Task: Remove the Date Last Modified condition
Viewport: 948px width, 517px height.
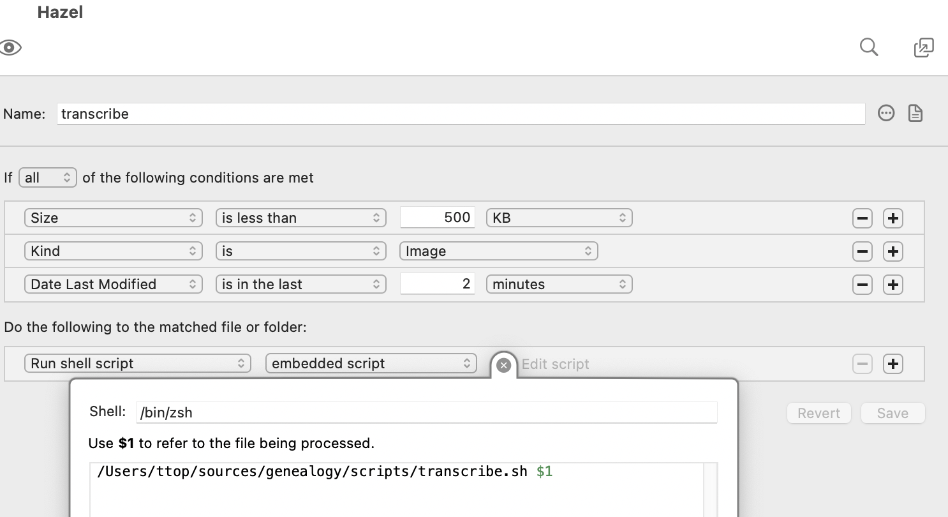Action: (863, 285)
